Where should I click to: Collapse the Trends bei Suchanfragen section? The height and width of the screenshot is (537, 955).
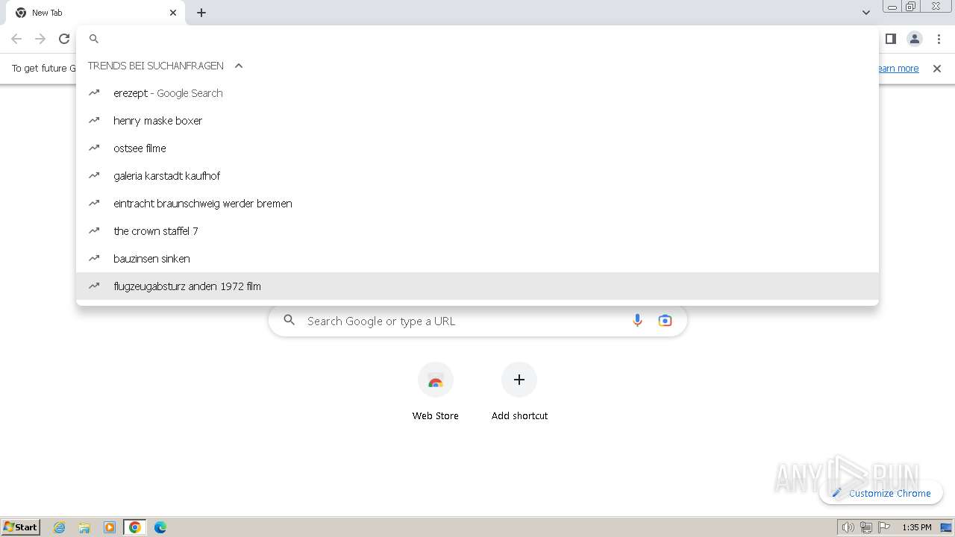[x=239, y=66]
